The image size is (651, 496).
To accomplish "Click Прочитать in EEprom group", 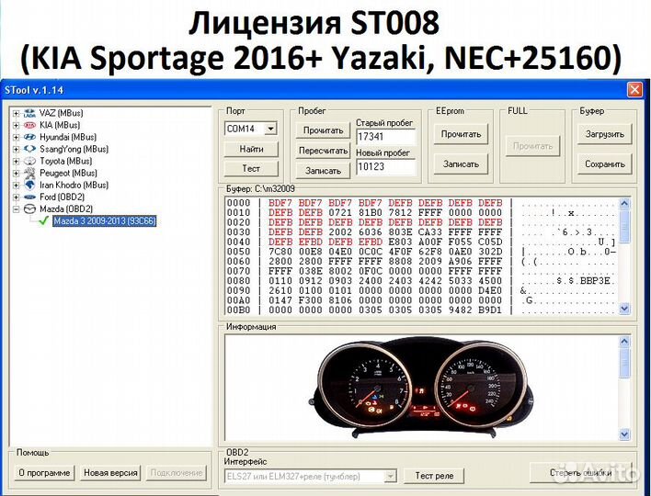I will click(461, 134).
